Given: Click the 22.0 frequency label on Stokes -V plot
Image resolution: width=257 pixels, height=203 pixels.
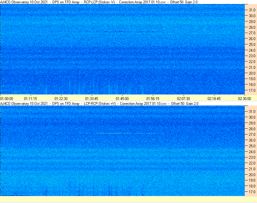Looking at the screenshot, I should tap(252, 62).
